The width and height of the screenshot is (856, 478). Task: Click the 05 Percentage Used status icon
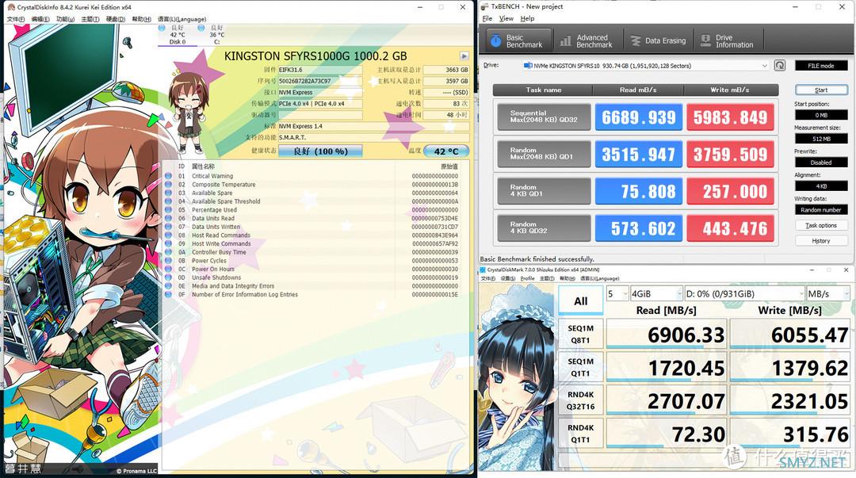click(x=168, y=210)
